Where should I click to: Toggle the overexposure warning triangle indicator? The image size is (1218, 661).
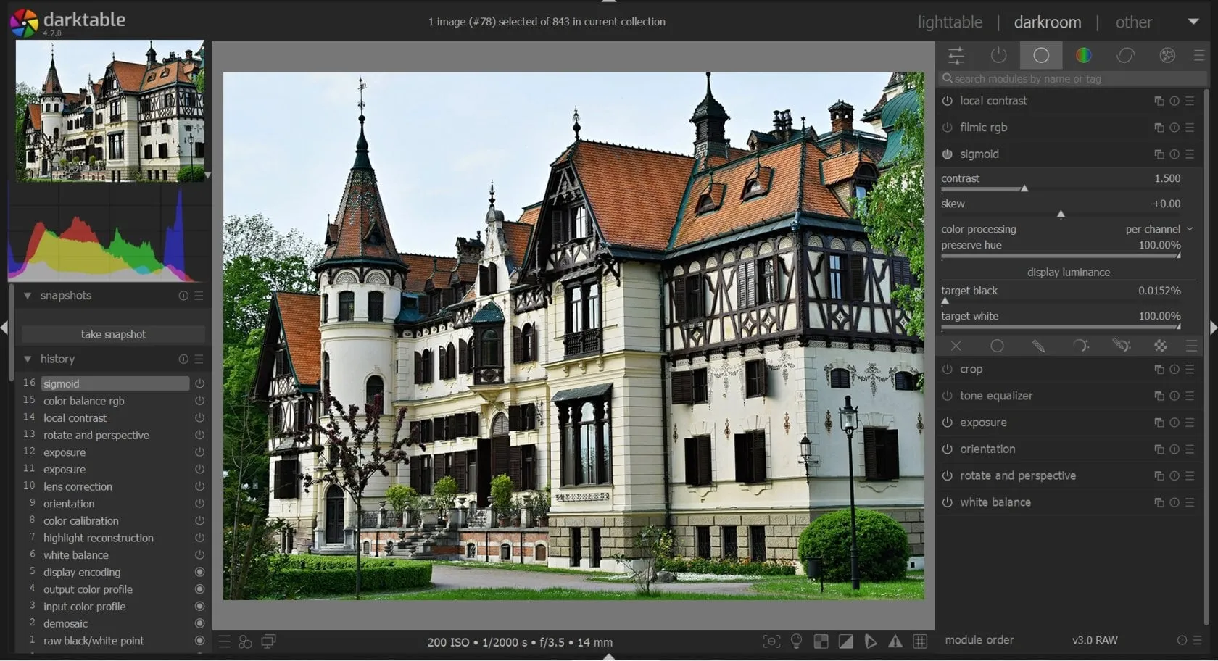[x=895, y=641]
